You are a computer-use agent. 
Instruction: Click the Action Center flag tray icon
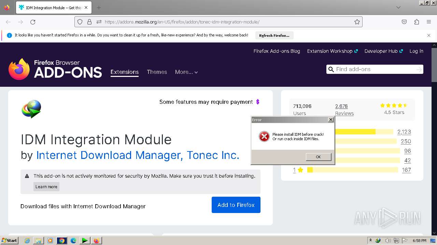click(x=405, y=241)
